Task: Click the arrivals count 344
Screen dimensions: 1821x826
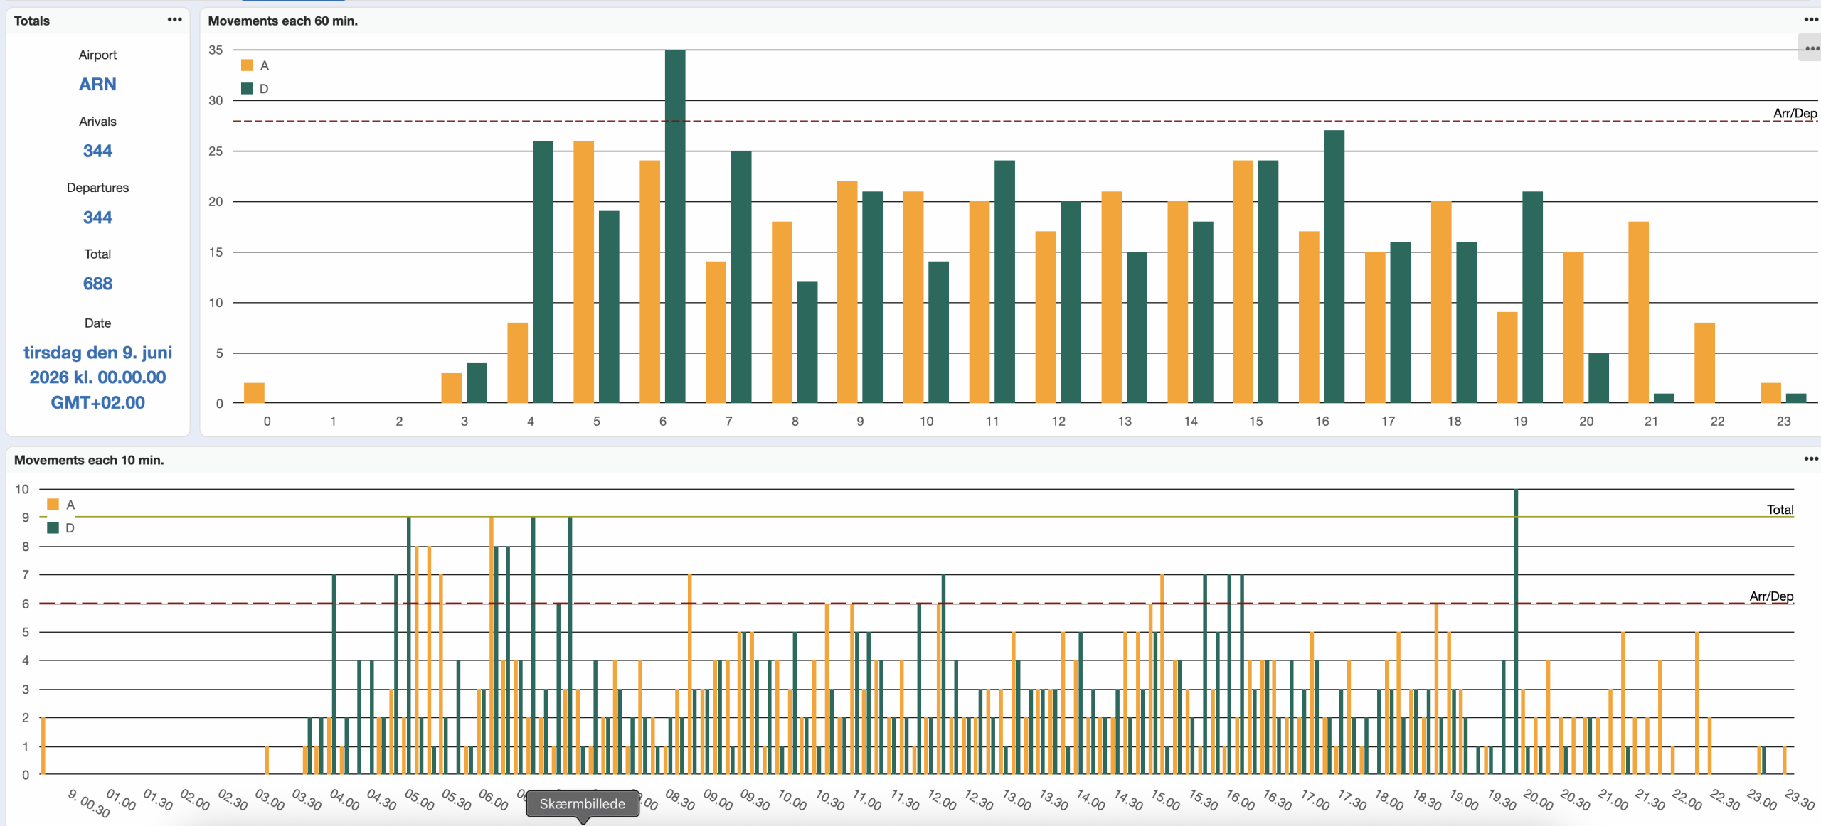Action: click(97, 151)
